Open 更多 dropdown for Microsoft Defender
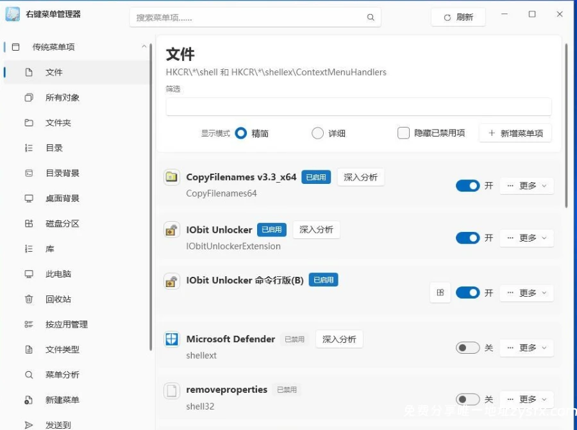The image size is (577, 430). pyautogui.click(x=526, y=347)
